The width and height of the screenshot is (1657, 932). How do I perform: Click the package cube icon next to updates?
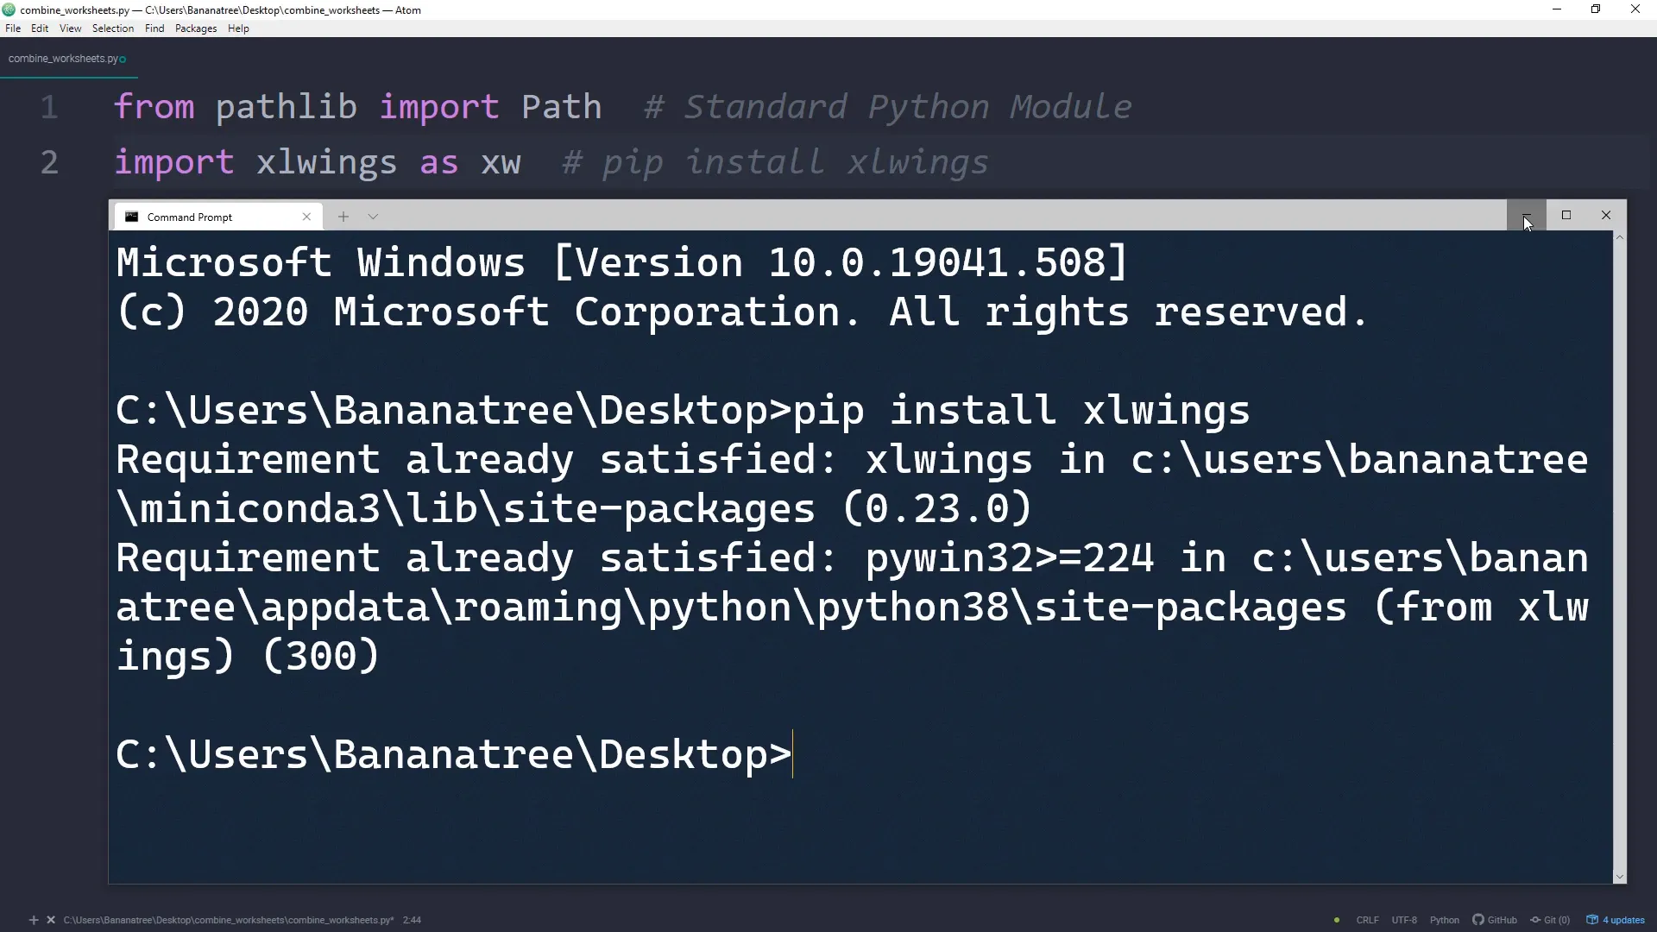pos(1592,920)
